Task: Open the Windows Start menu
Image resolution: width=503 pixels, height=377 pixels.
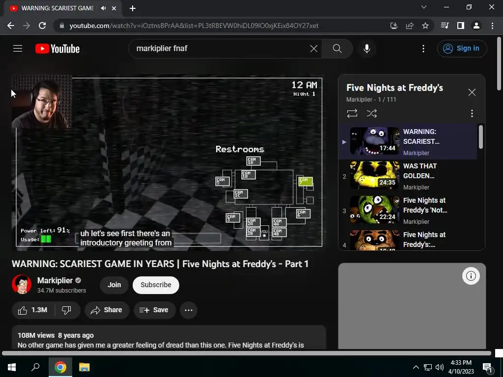Action: (12, 367)
